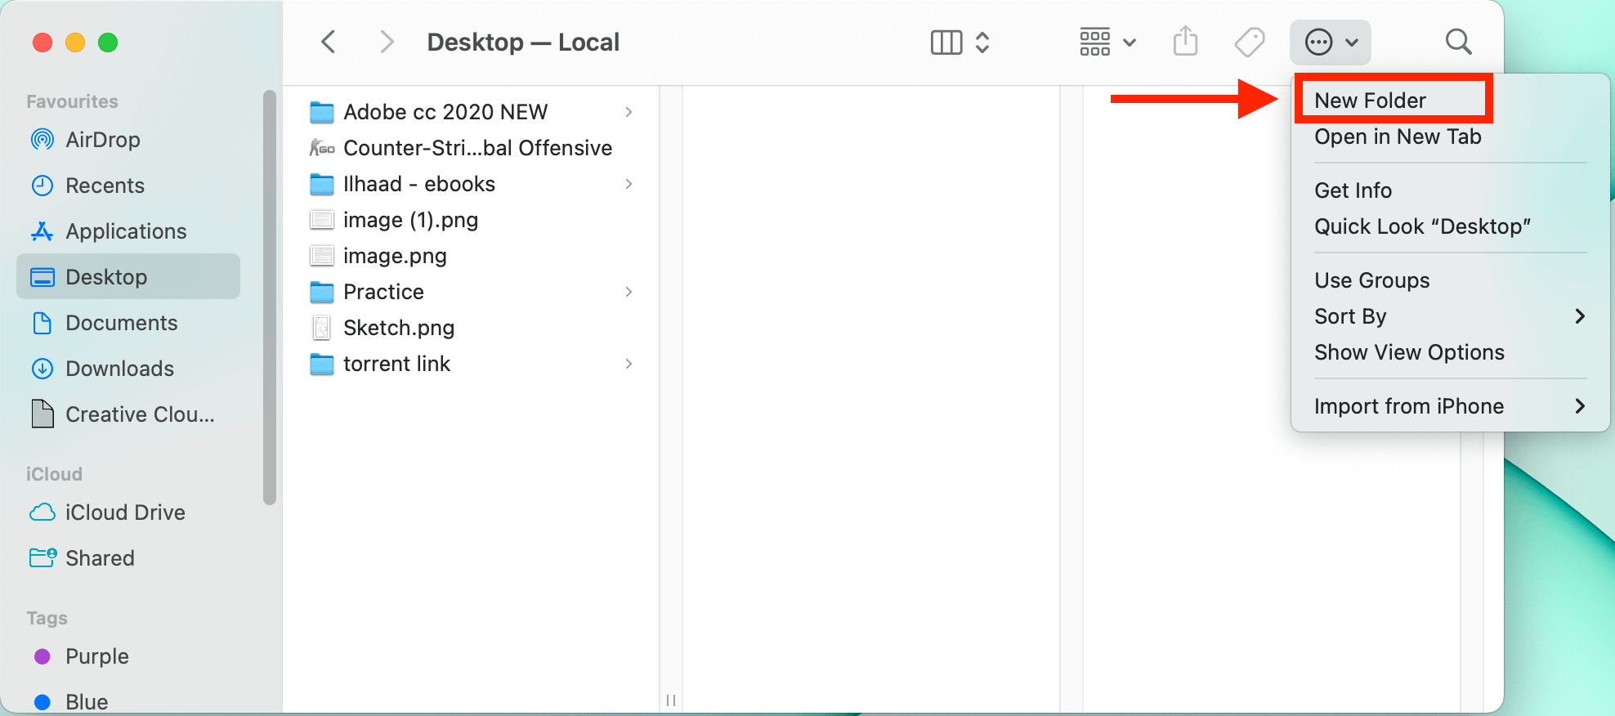Go forward with the right chevron
1615x716 pixels.
pyautogui.click(x=387, y=42)
